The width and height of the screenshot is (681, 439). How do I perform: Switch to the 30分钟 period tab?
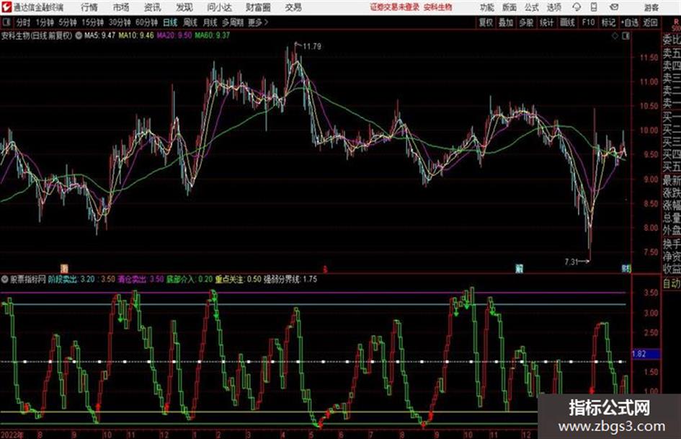(x=120, y=22)
